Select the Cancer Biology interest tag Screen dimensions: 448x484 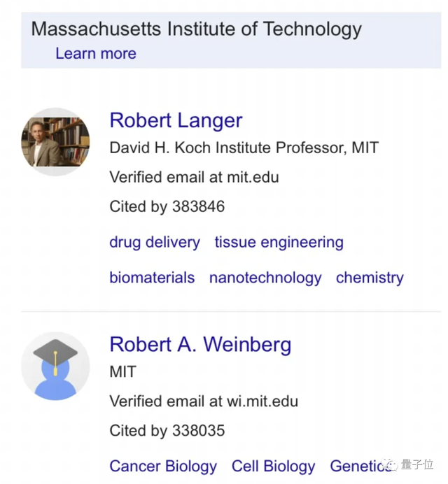click(x=163, y=466)
